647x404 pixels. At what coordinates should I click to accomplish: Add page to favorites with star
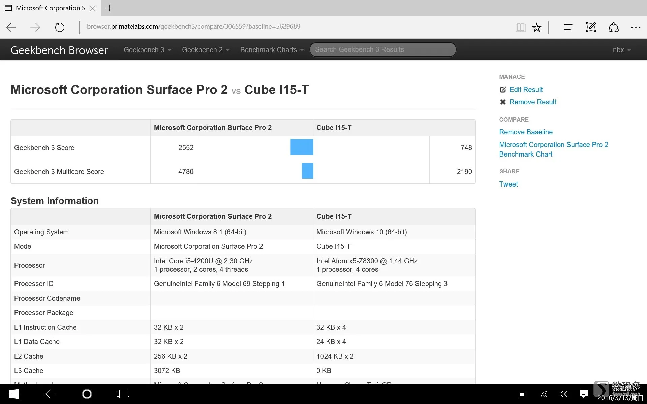point(537,27)
